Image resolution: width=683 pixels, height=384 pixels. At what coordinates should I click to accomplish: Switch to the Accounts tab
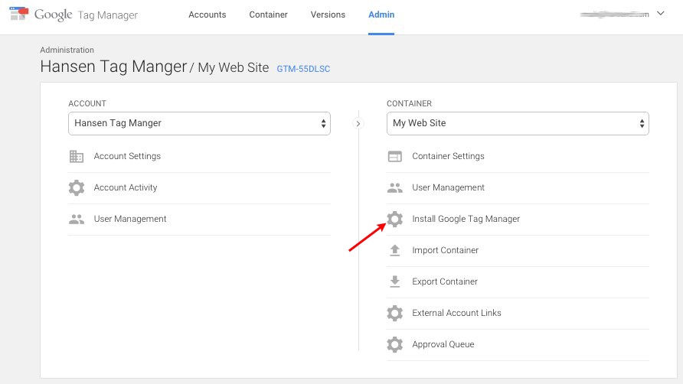point(208,15)
